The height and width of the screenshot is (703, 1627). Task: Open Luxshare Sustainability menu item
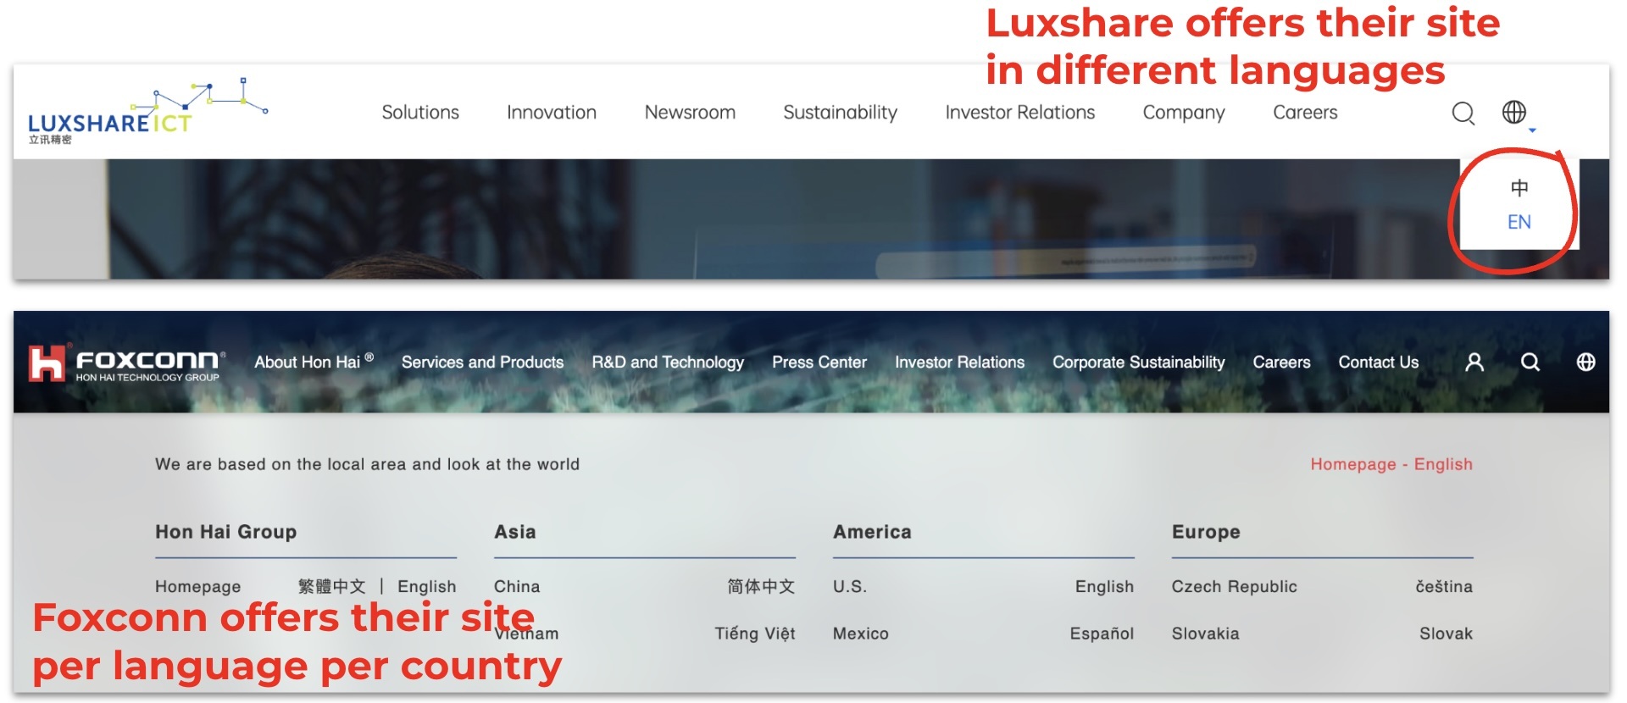point(840,113)
